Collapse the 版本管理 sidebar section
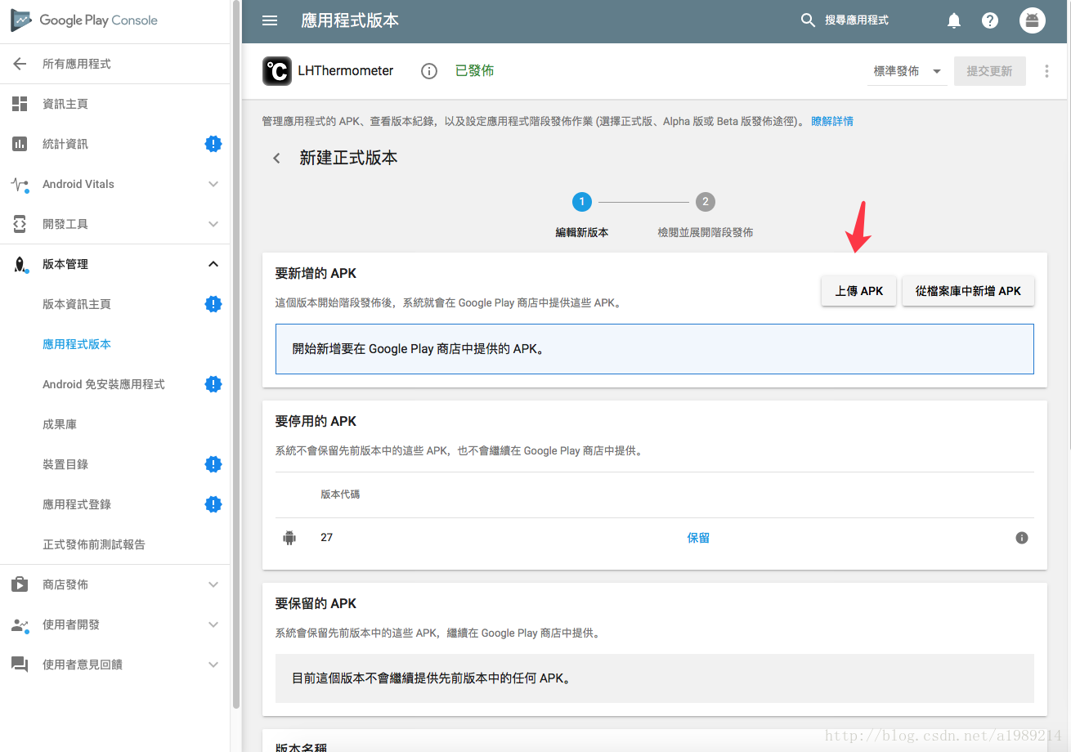1071x752 pixels. pyautogui.click(x=213, y=264)
